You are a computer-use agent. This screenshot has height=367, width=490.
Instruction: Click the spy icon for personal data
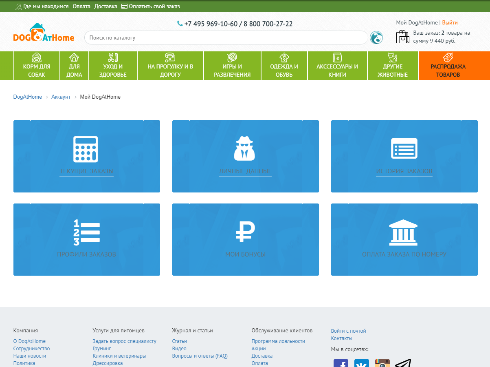pos(244,148)
